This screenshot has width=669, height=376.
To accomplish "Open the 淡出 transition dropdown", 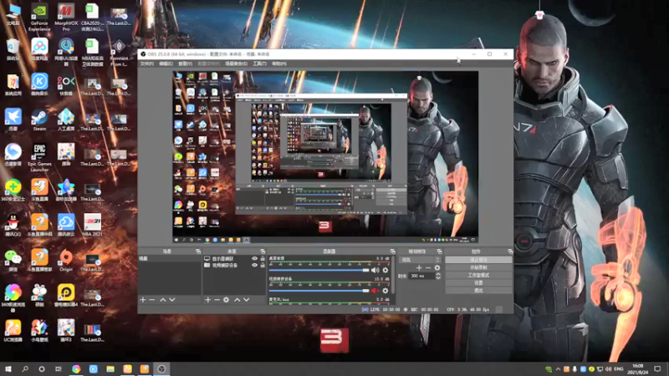I will pos(420,260).
